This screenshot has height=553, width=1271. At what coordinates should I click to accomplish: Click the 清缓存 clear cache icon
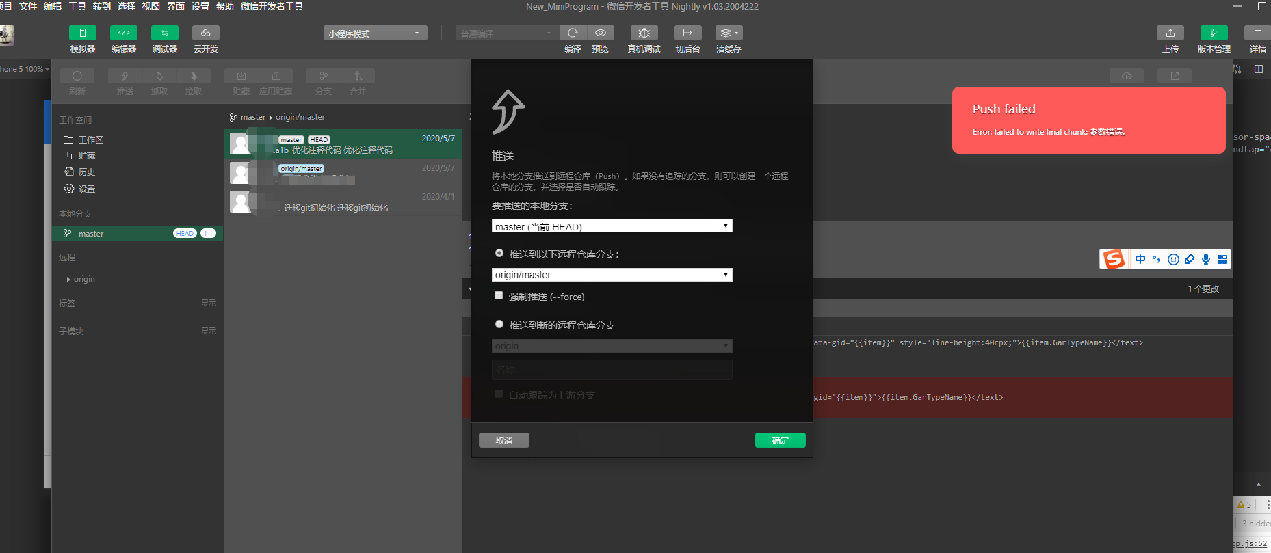tap(729, 33)
